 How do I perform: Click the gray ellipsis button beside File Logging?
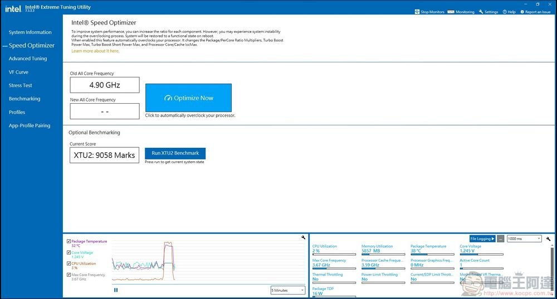(500, 239)
